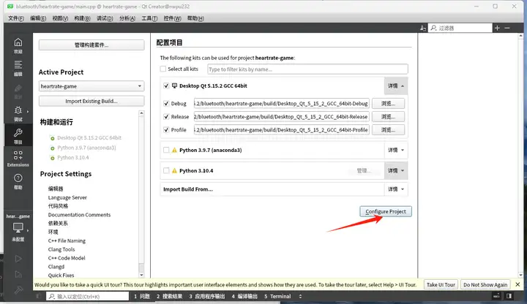527x304 pixels.
Task: Click Take UI Tour button
Action: click(441, 284)
